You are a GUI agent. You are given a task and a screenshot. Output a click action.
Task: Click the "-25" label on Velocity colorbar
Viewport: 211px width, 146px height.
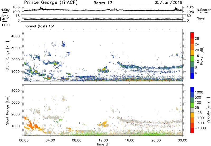click(198, 113)
